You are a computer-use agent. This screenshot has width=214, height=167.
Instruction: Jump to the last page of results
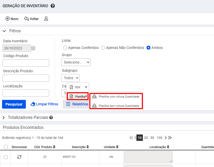point(170,138)
